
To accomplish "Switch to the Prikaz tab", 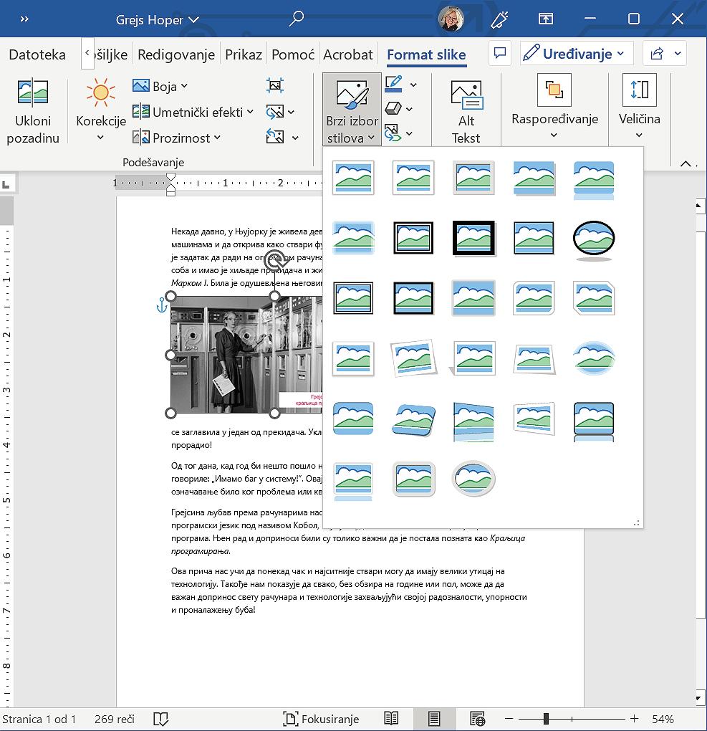I will 244,54.
